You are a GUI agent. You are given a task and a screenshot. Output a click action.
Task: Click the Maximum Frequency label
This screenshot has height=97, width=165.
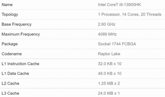click(x=21, y=34)
